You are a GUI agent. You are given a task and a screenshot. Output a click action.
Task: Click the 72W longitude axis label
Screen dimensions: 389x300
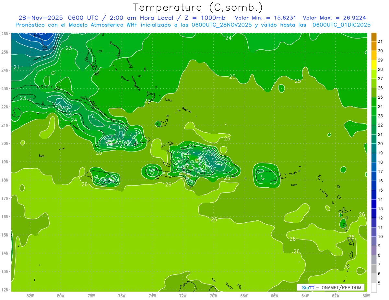click(183, 295)
